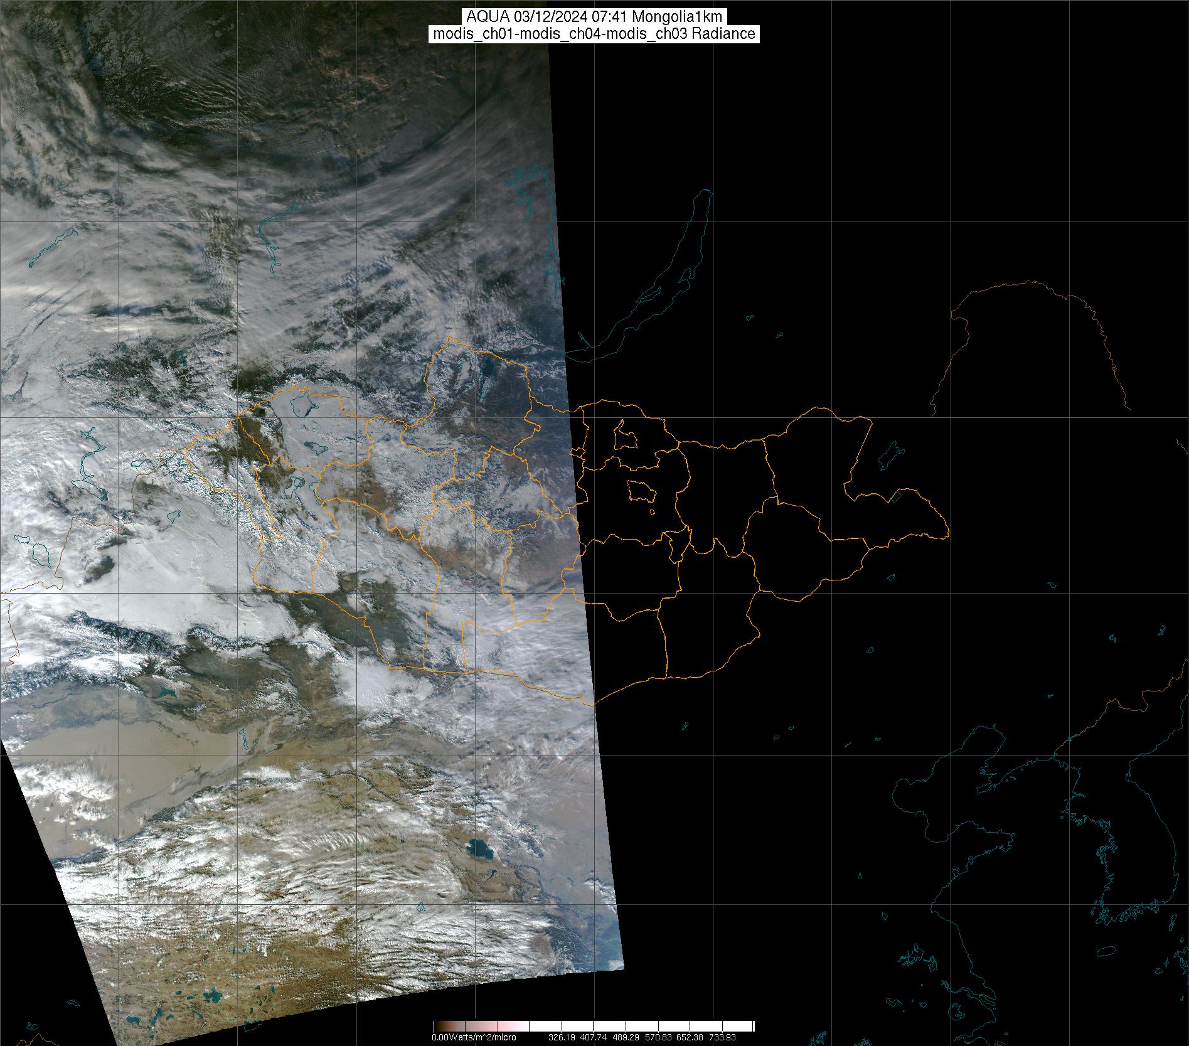Image resolution: width=1189 pixels, height=1046 pixels.
Task: Click the "407.74" scale value
Action: point(595,1037)
